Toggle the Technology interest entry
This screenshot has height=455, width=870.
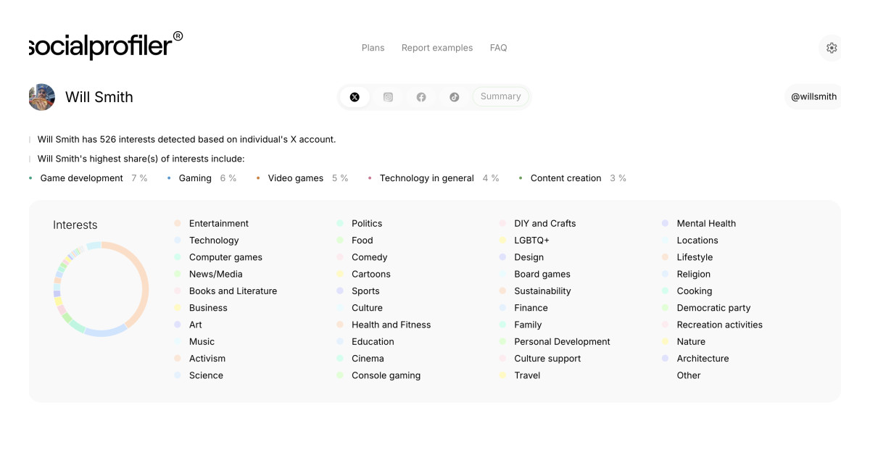(x=214, y=240)
